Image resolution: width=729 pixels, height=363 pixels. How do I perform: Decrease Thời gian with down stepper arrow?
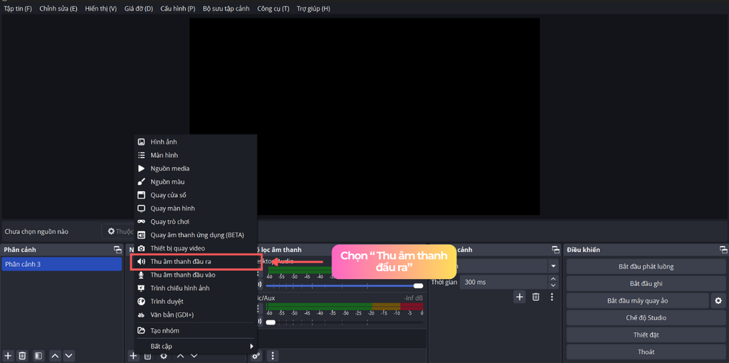pyautogui.click(x=552, y=285)
